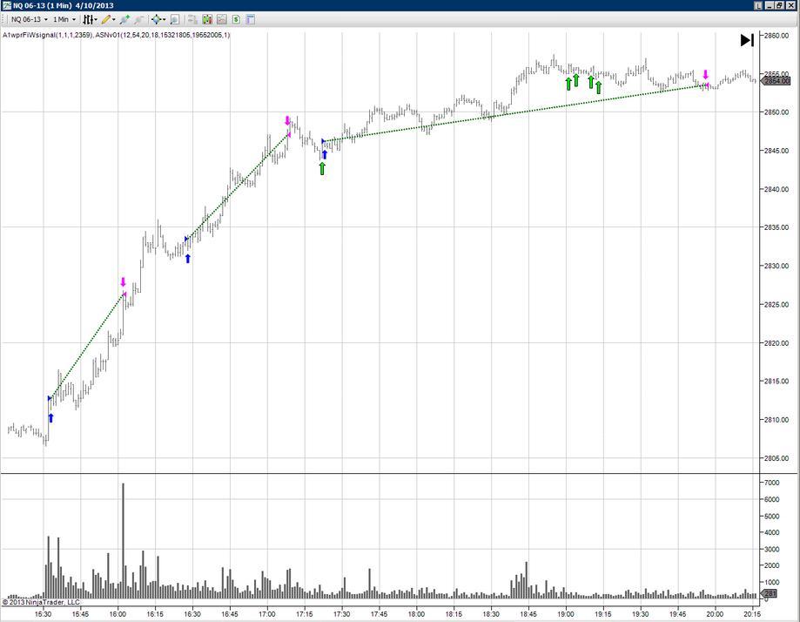The width and height of the screenshot is (800, 622).
Task: Click the 19:00 time axis label
Action: 565,614
